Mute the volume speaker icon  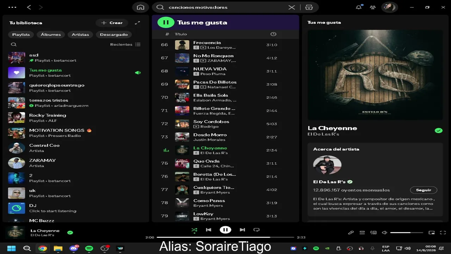coord(385,232)
